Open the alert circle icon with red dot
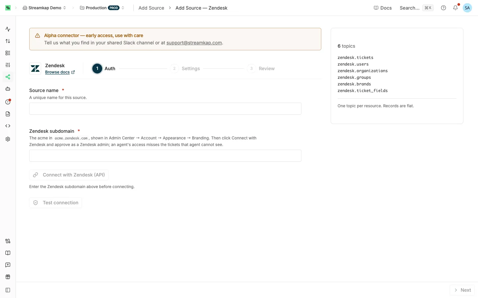The image size is (478, 298). [x=8, y=102]
